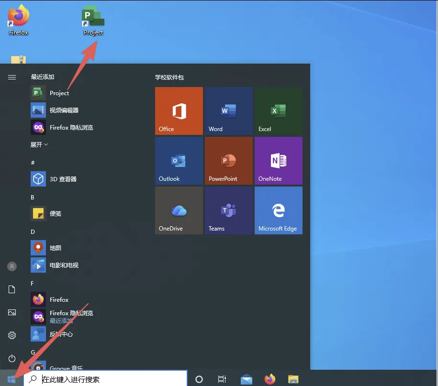
Task: Expand the recently added list with 展开
Action: (x=39, y=144)
